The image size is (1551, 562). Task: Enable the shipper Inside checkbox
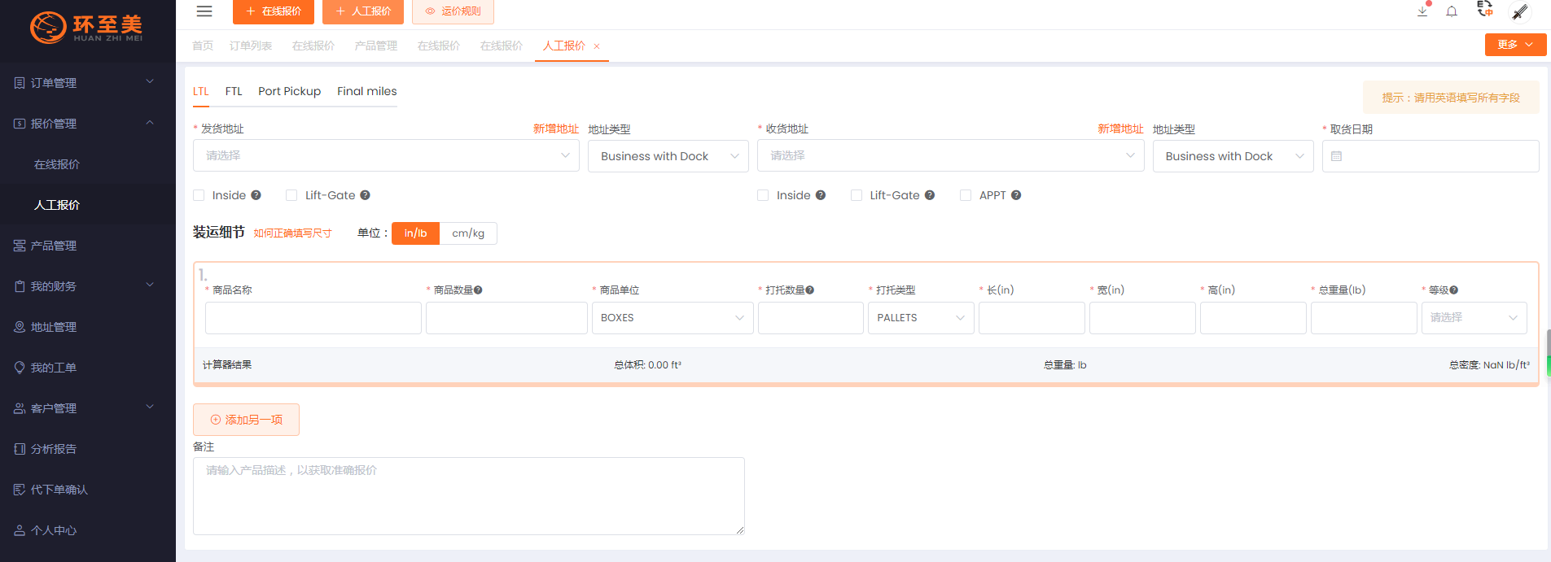(199, 195)
